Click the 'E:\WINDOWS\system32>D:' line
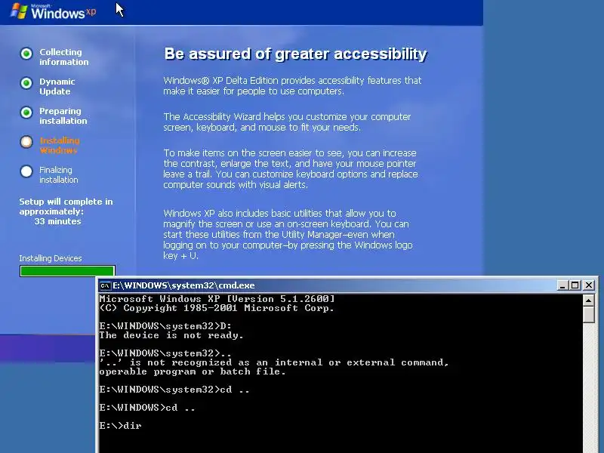The width and height of the screenshot is (604, 453). [165, 326]
